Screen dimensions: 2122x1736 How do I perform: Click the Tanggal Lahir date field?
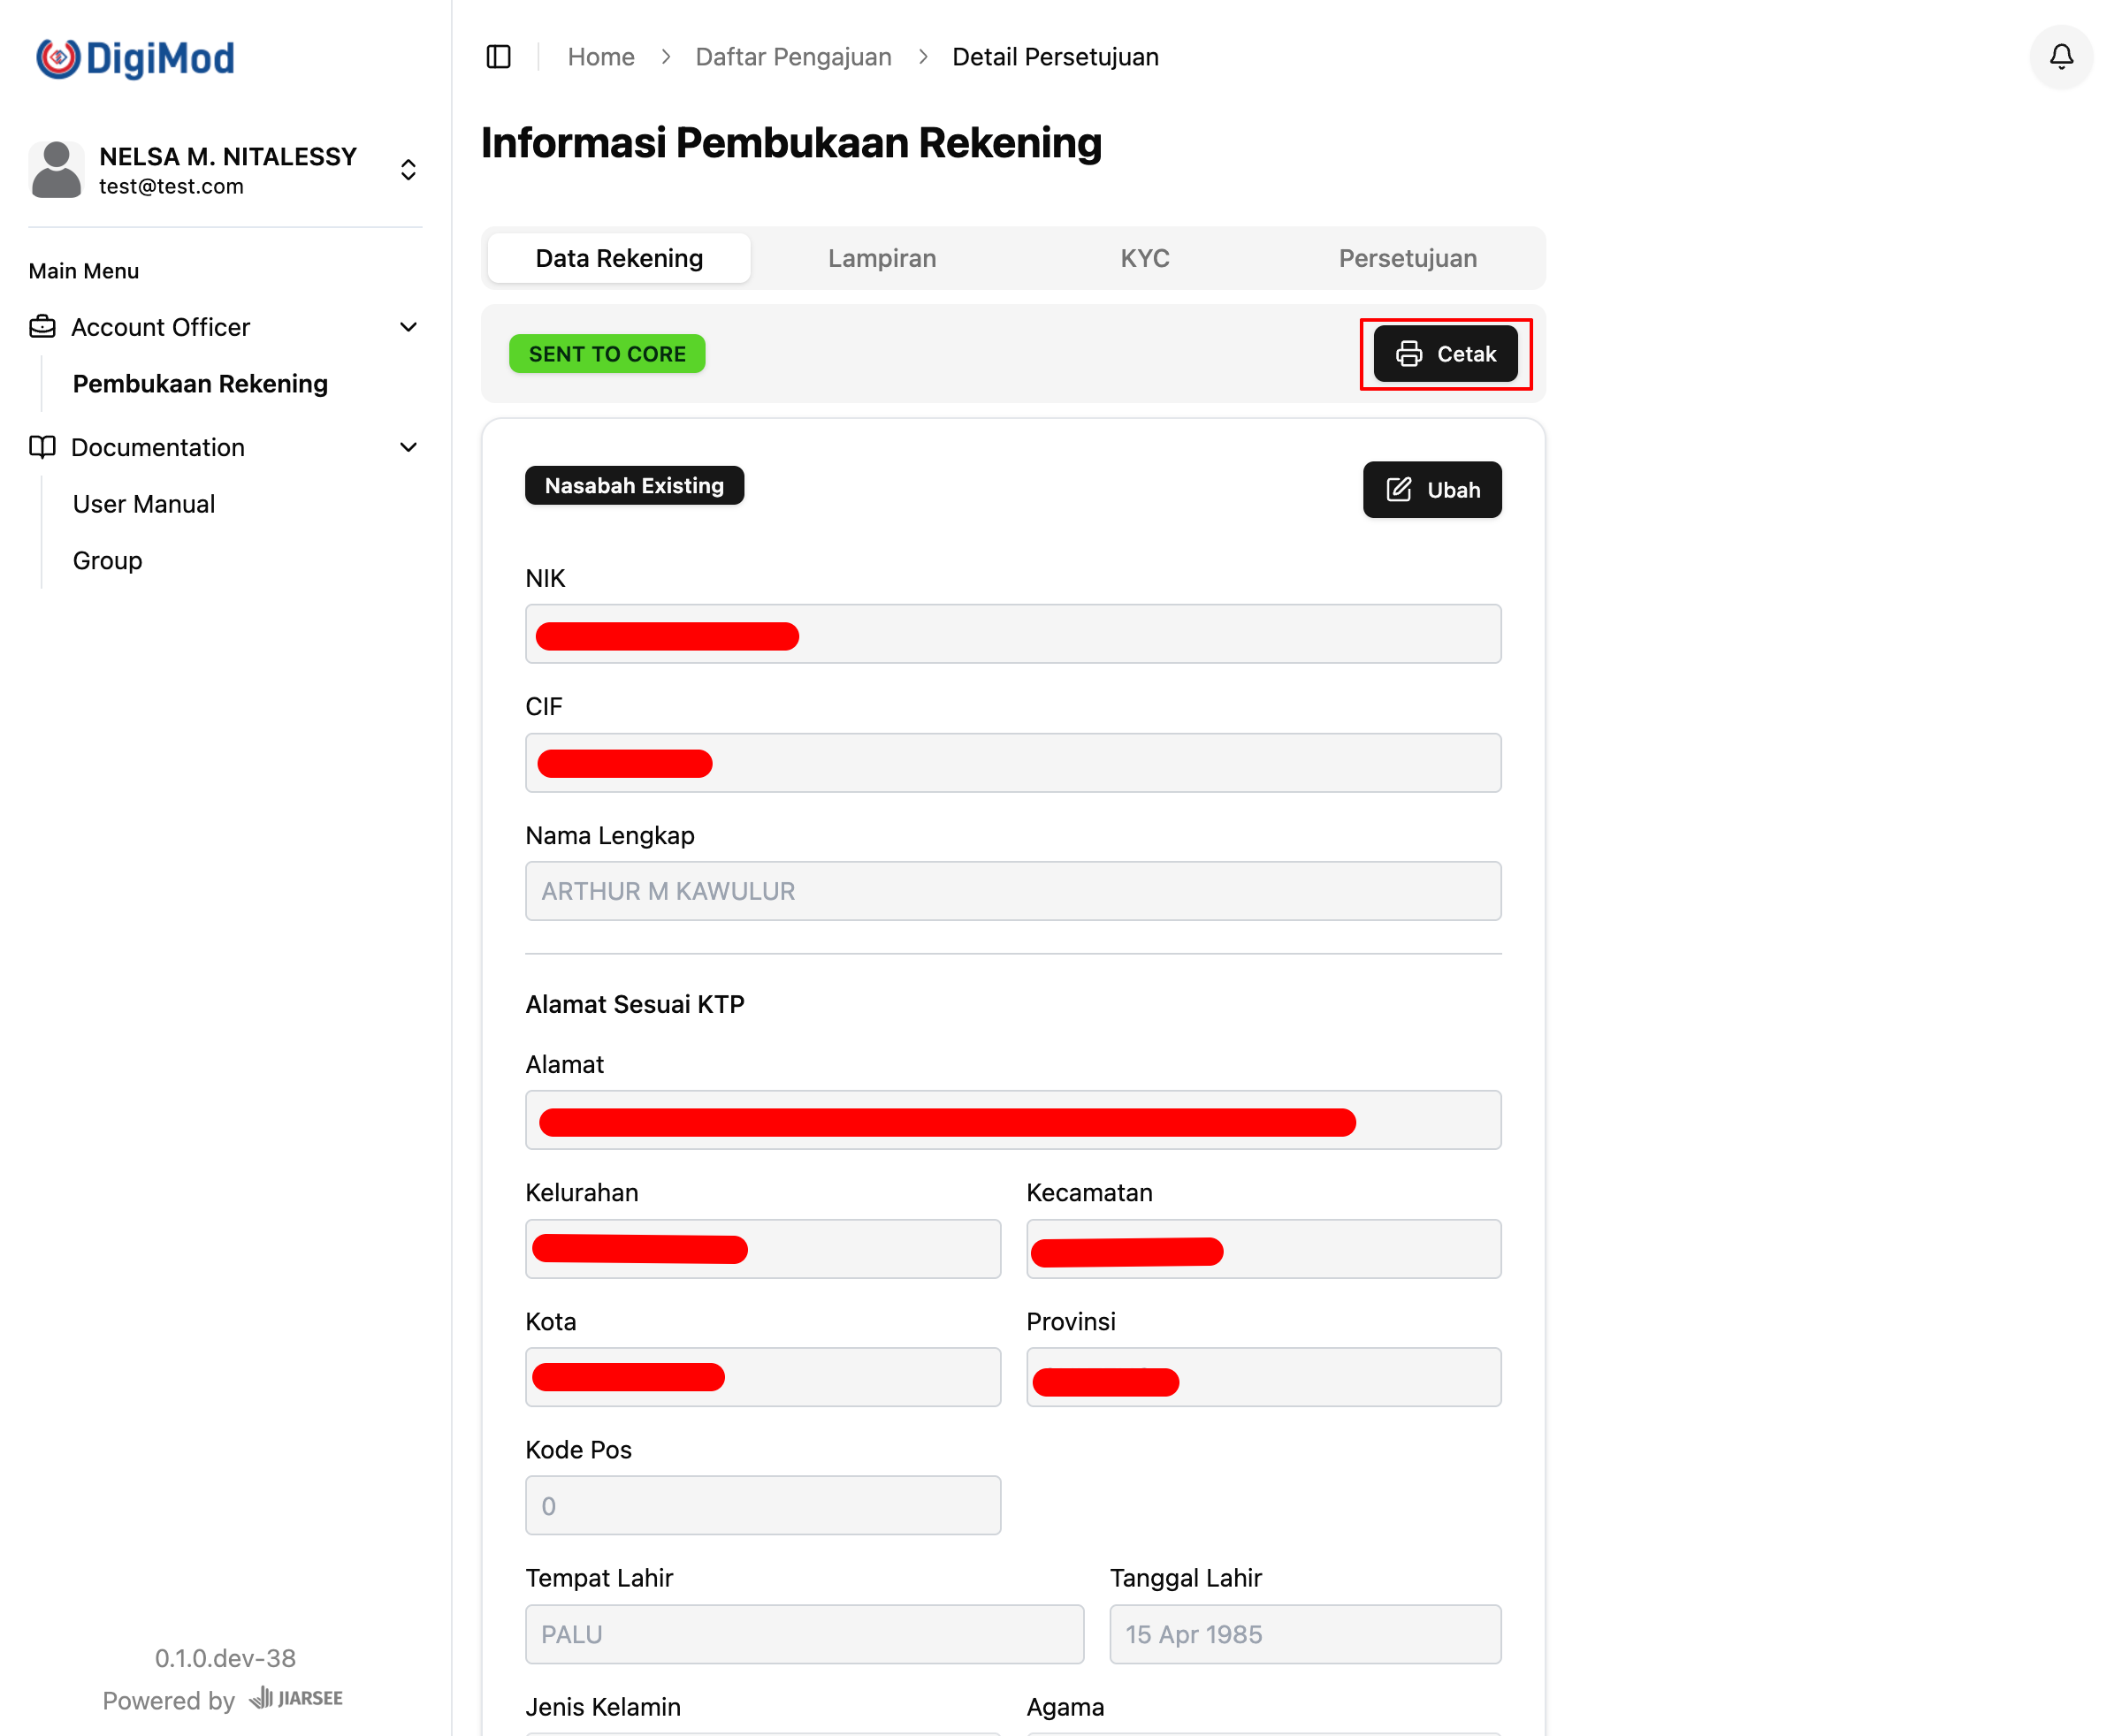coord(1305,1634)
